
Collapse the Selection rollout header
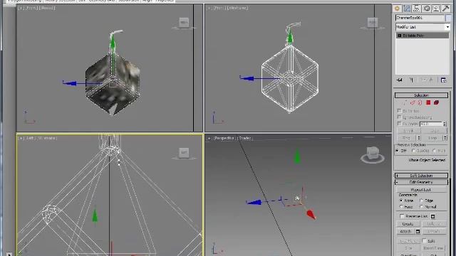point(421,95)
